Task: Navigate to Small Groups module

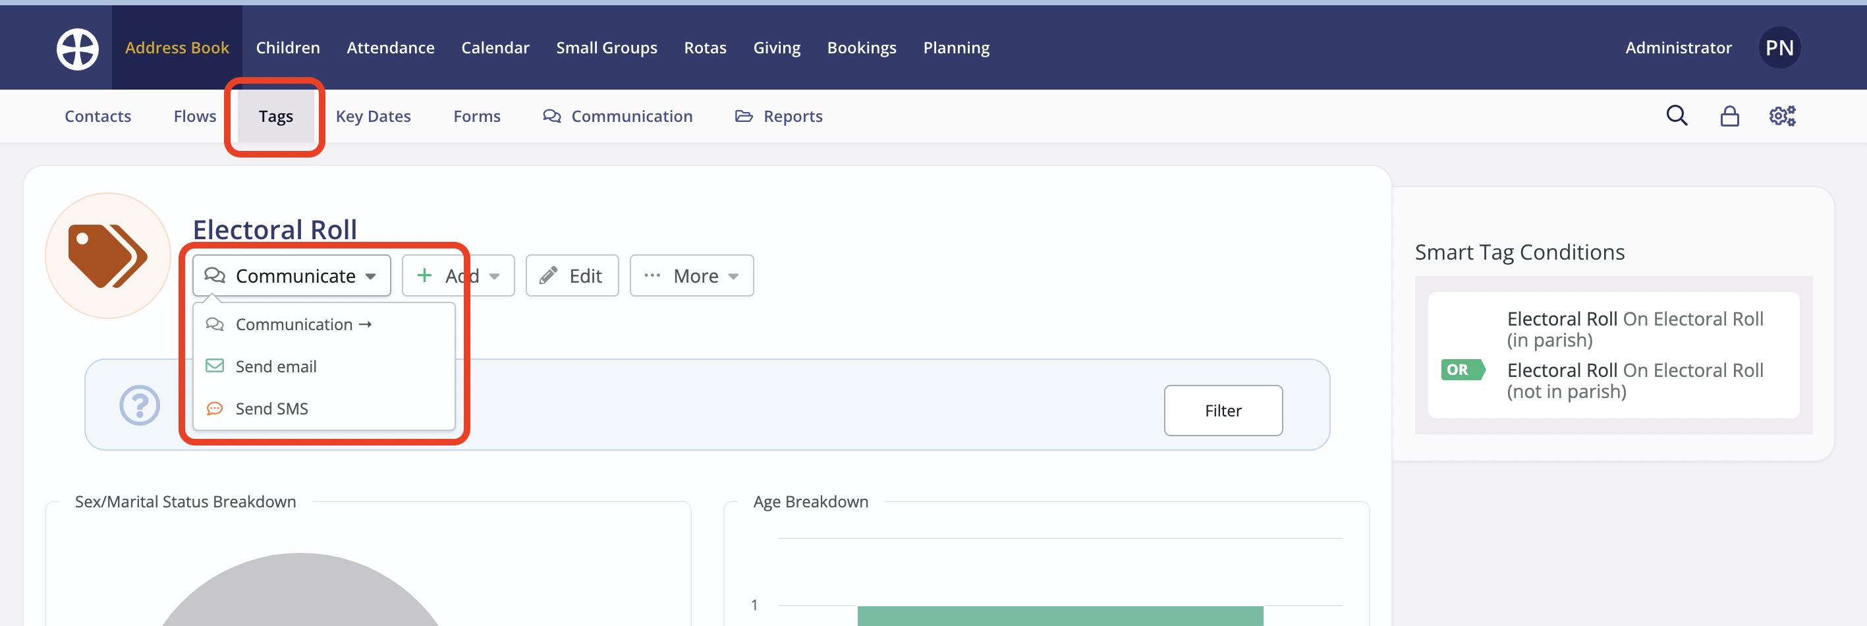Action: click(607, 48)
